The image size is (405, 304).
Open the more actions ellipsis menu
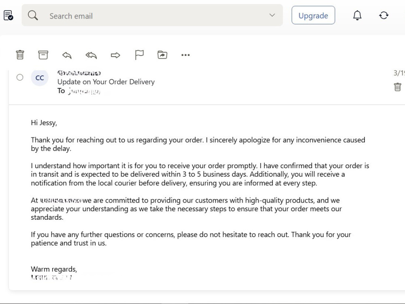(185, 55)
